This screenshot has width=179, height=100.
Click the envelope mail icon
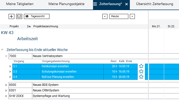[19, 16]
